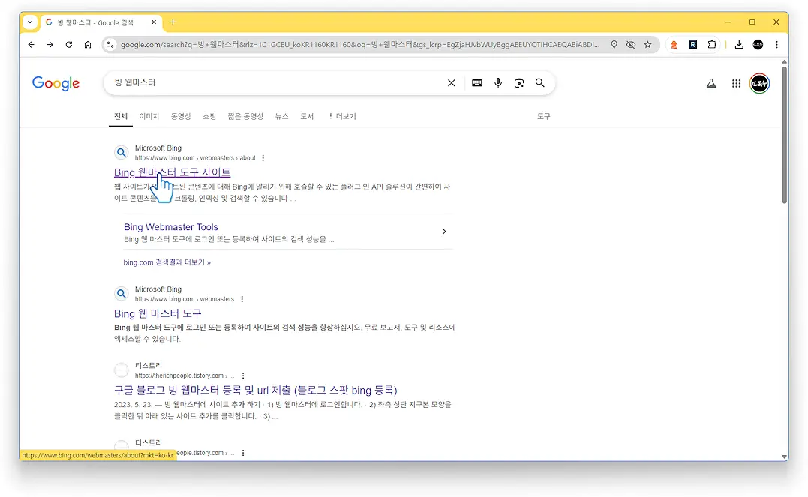
Task: Open the Bing 웹마스터 도구 사이트 link
Action: pos(173,172)
